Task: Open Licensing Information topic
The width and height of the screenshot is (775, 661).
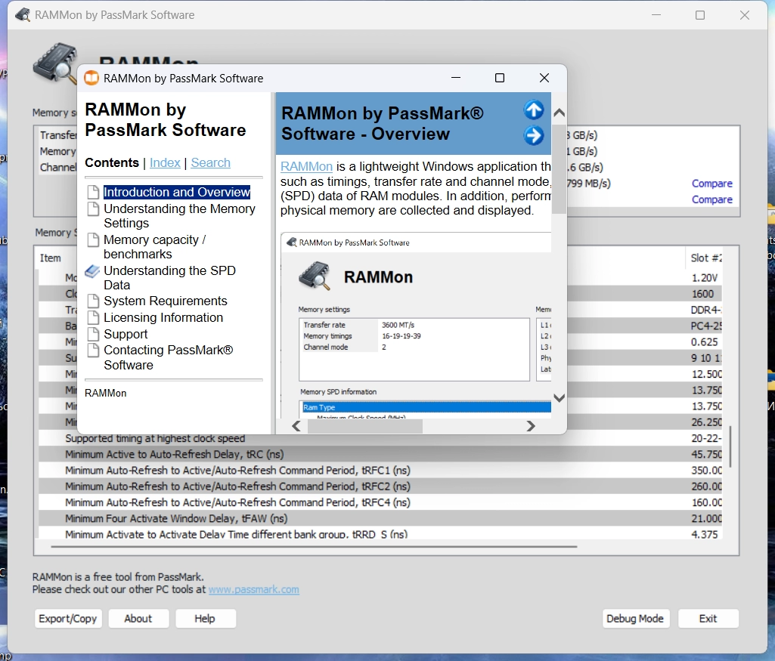Action: click(163, 317)
